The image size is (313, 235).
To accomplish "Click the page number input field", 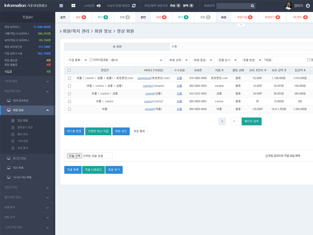I will pyautogui.click(x=236, y=122).
